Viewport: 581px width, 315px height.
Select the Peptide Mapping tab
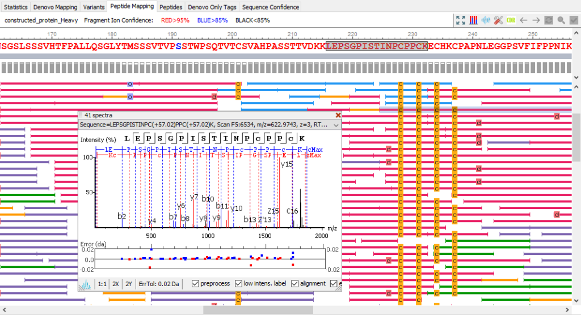(x=132, y=6)
